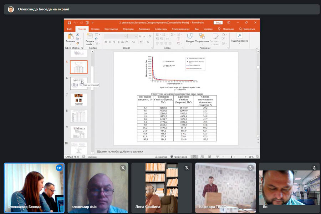Switch to the Рецензирование tab
The image size is (321, 214).
pos(180,29)
